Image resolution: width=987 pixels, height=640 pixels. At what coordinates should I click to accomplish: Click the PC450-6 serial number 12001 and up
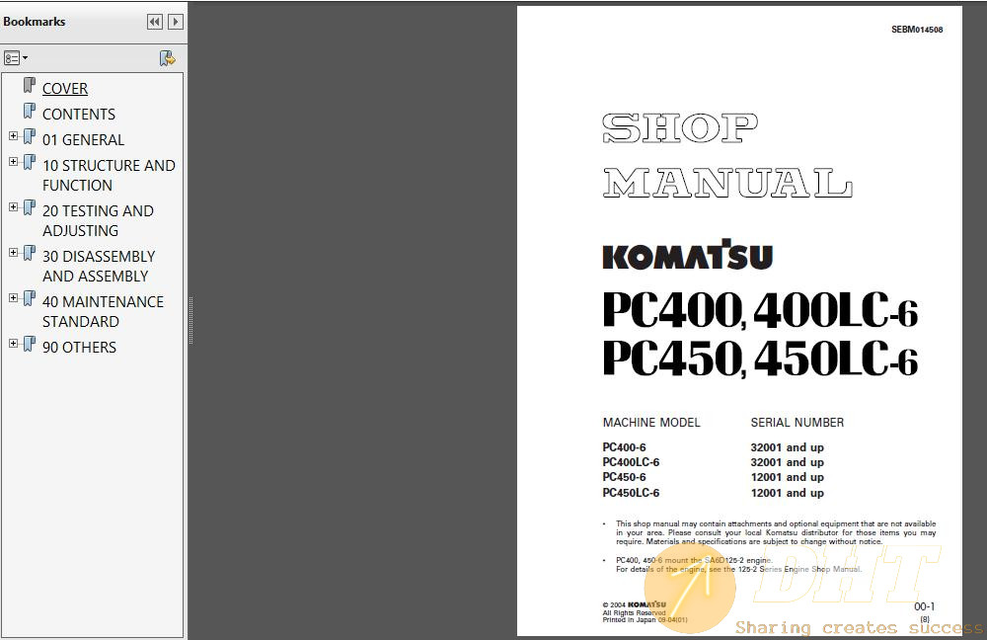pos(787,477)
